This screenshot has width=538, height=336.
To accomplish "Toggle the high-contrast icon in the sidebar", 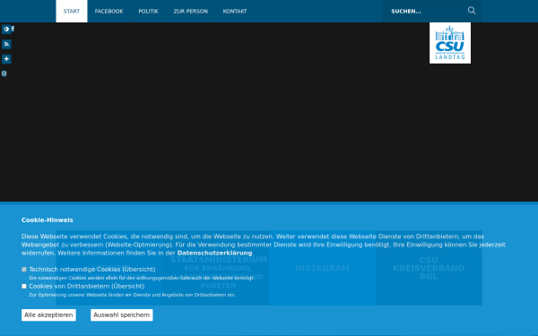I will click(x=6, y=30).
